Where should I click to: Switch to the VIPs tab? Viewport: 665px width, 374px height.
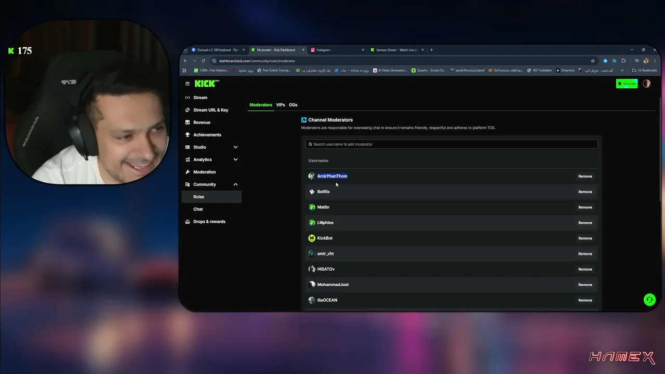(x=281, y=105)
